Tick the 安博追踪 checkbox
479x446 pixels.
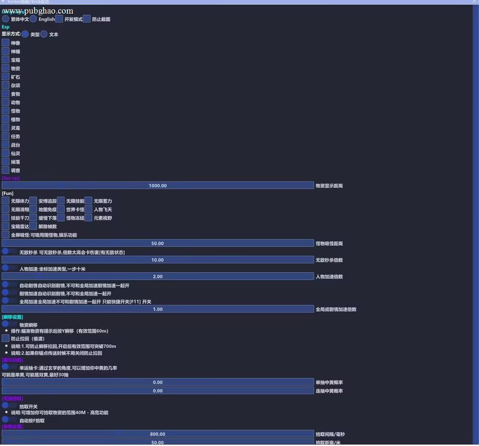pos(33,201)
